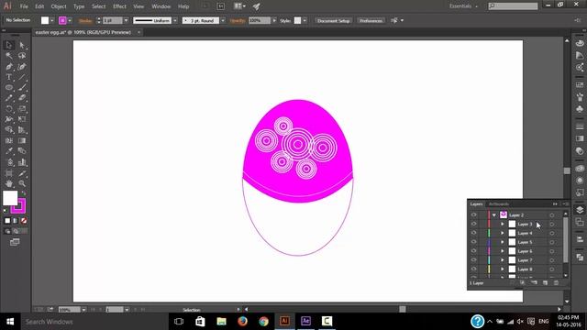Click the white Fill swatch in toolbox
The image size is (587, 330).
(10, 198)
